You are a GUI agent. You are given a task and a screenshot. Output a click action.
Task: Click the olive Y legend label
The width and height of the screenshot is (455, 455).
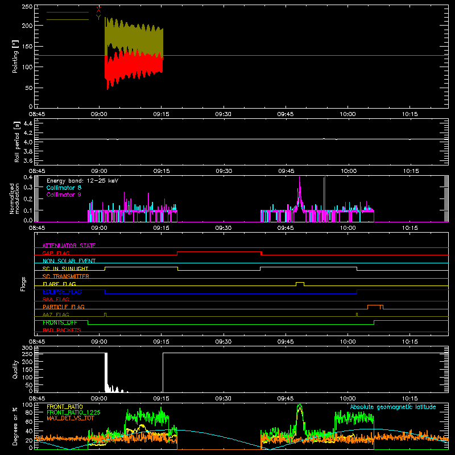[x=98, y=18]
